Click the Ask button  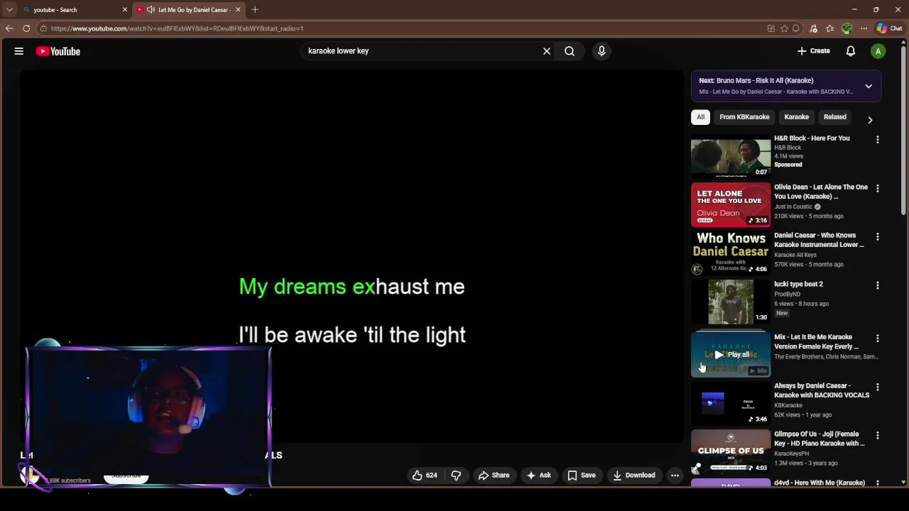tap(538, 476)
